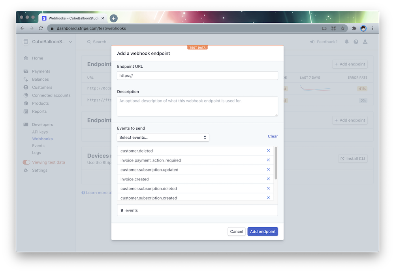Go back in browser history

click(23, 28)
